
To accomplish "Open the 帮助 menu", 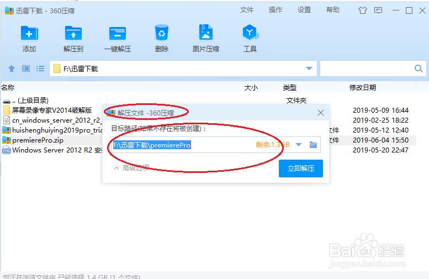I will [333, 10].
